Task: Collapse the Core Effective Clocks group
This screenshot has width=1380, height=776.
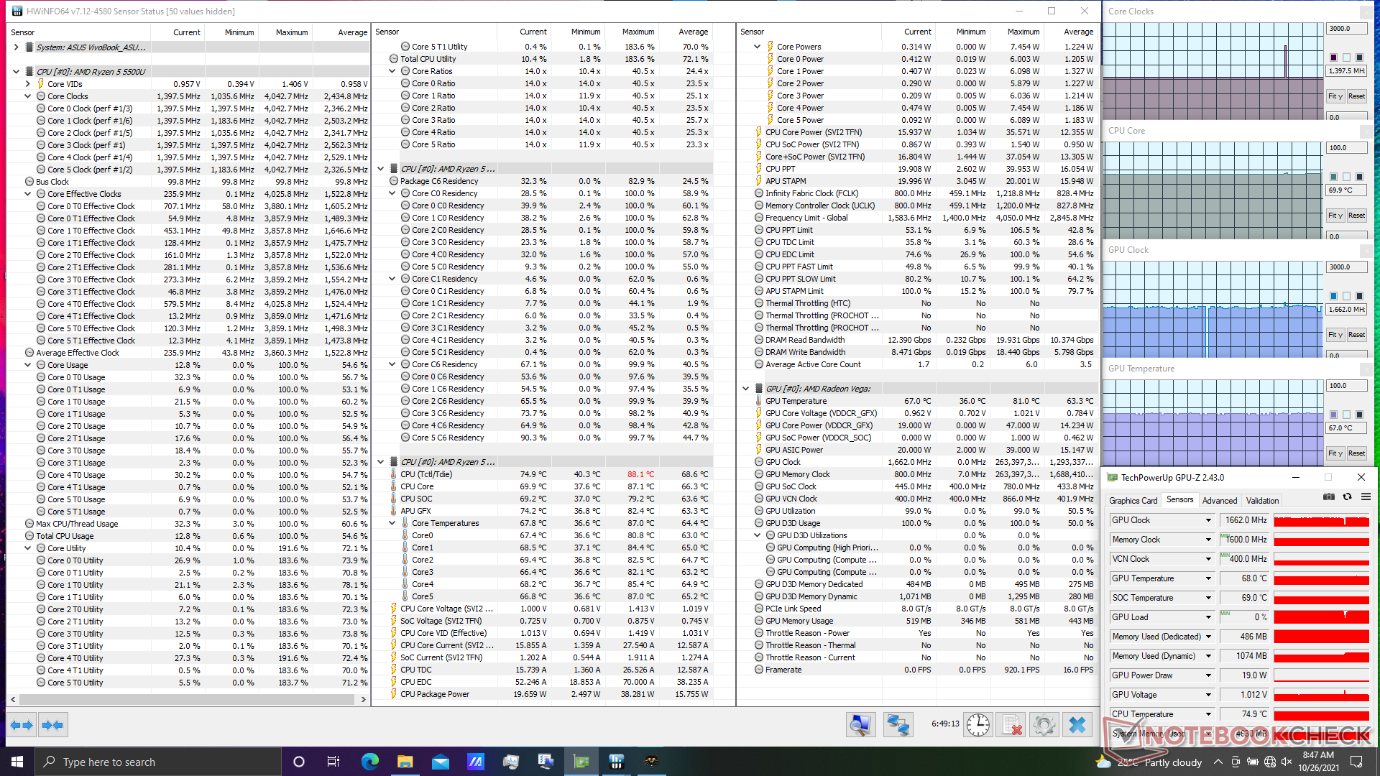Action: (27, 194)
